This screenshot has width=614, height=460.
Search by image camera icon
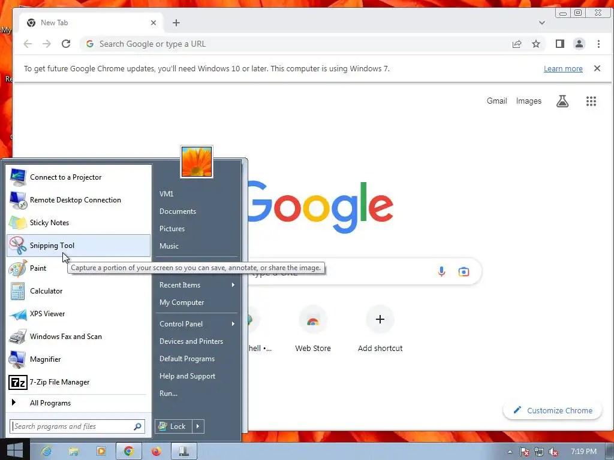point(463,271)
